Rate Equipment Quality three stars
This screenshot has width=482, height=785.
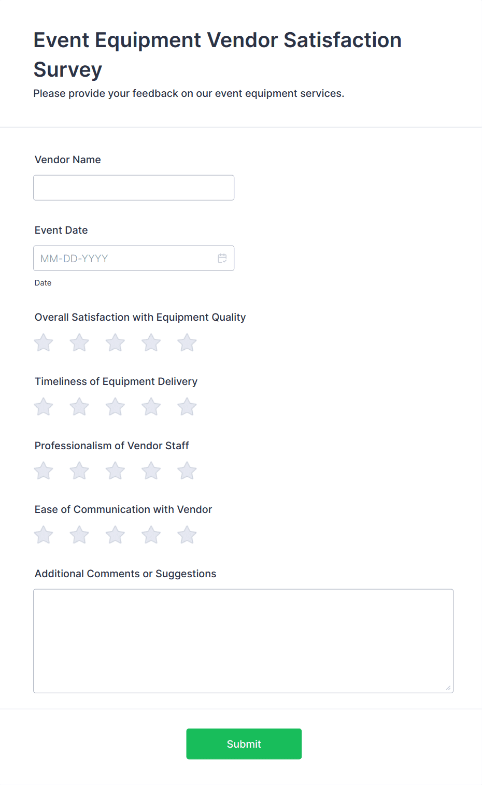115,342
